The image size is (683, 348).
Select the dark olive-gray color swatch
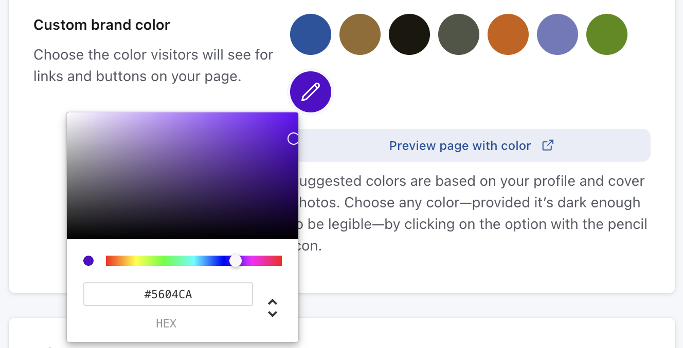459,34
